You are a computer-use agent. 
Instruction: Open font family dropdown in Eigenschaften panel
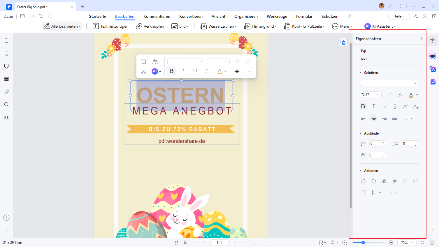(x=389, y=83)
